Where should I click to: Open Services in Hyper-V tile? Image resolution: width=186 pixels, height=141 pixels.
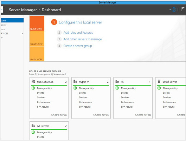(83, 98)
